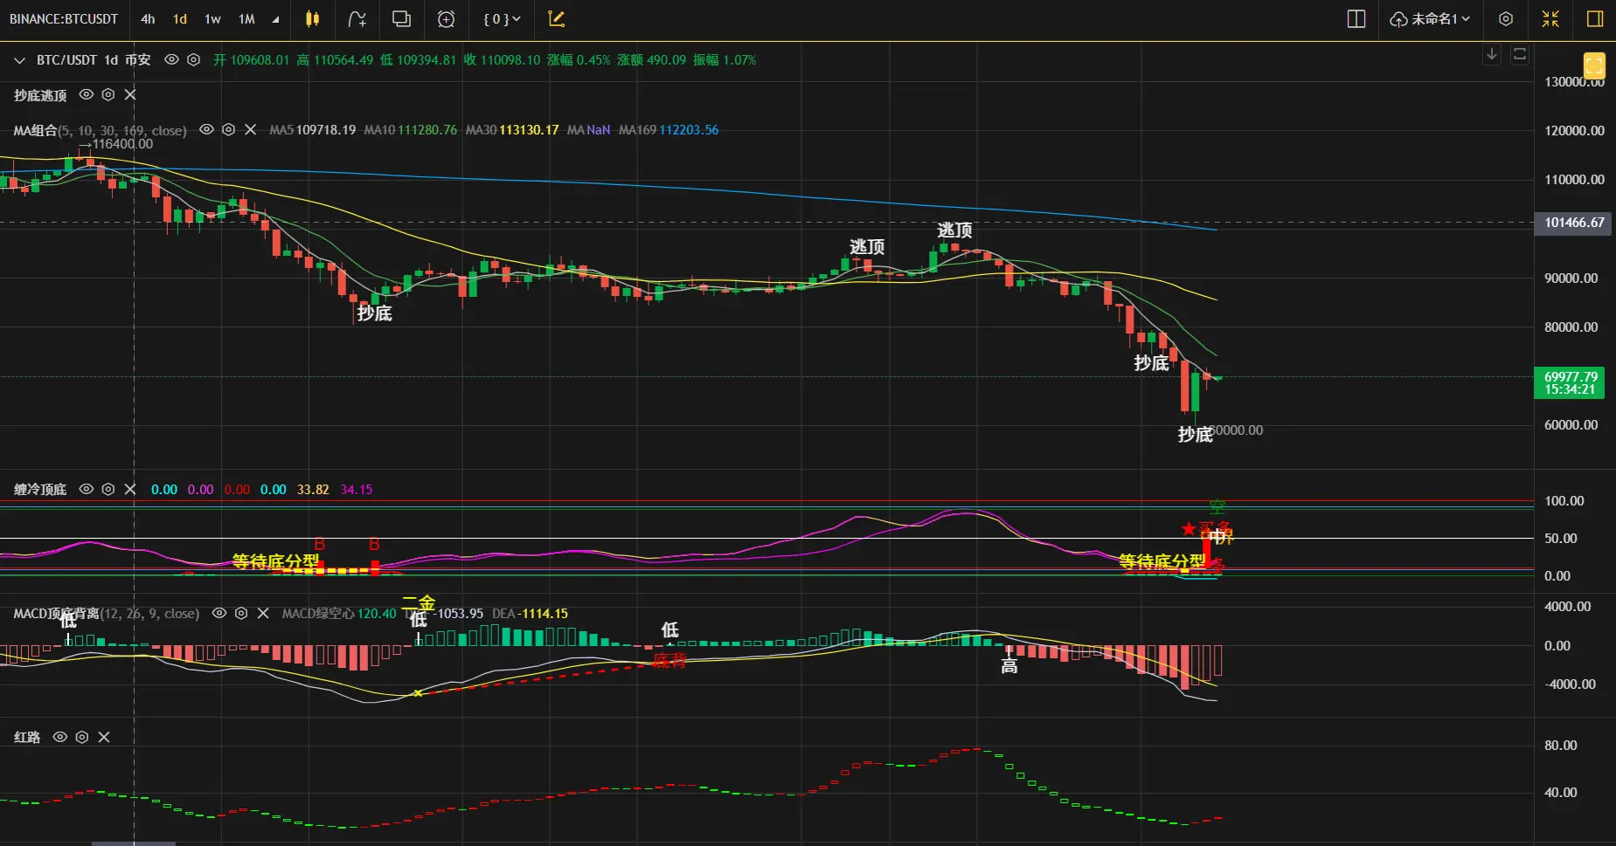Click the close price 110098.10
This screenshot has height=846, width=1616.
pyautogui.click(x=510, y=60)
